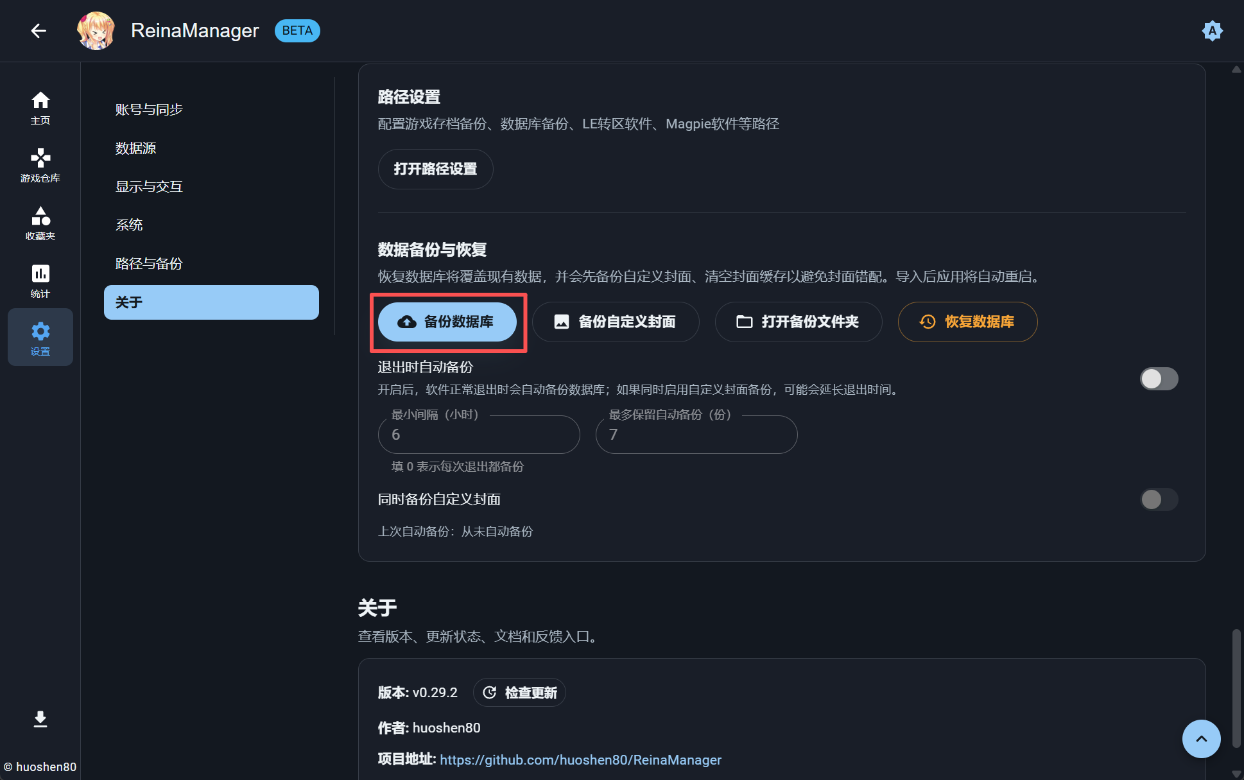This screenshot has width=1244, height=780.
Task: Click the © huoshen80 footer text
Action: pos(40,767)
